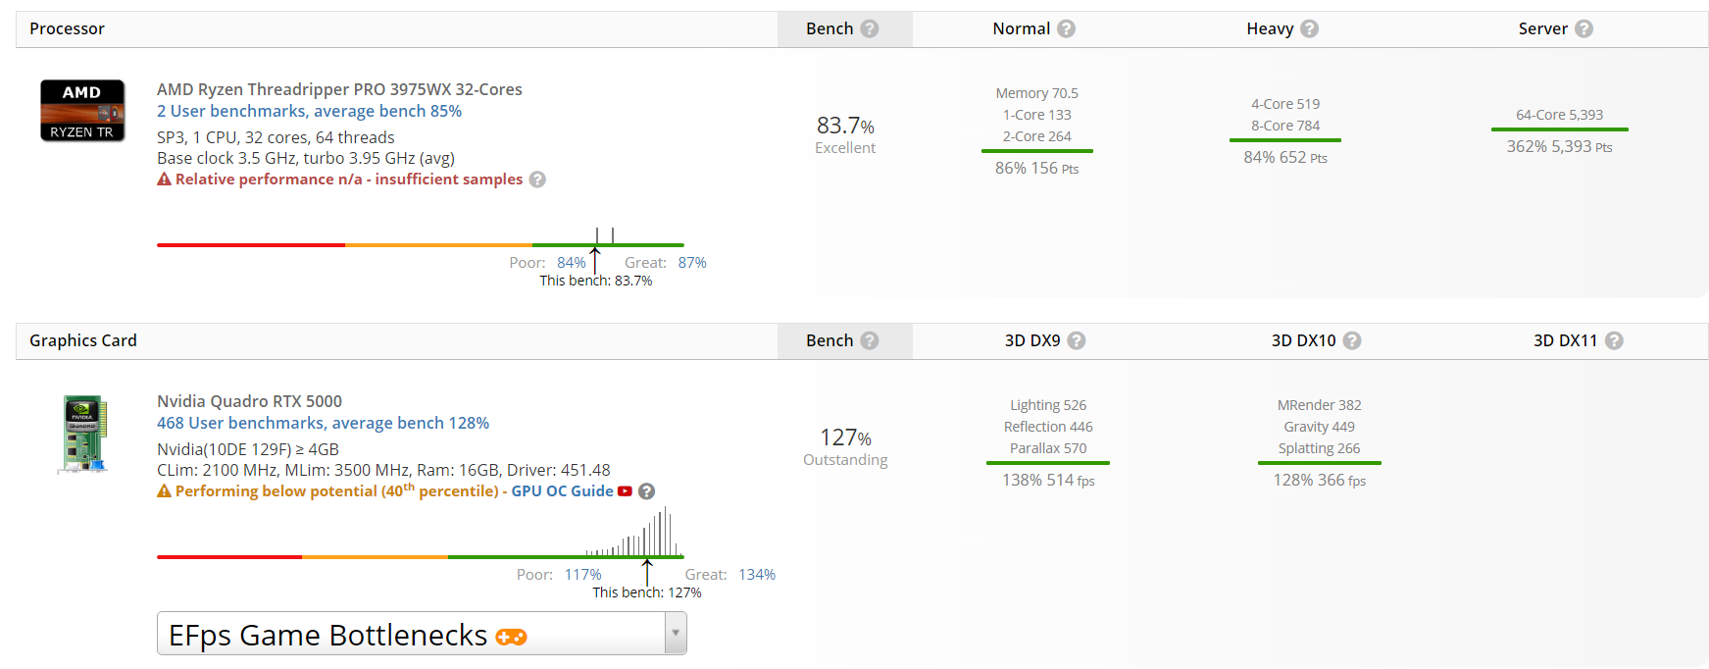This screenshot has width=1709, height=669.
Task: Follow the GPU OC Guide link
Action: 562,491
